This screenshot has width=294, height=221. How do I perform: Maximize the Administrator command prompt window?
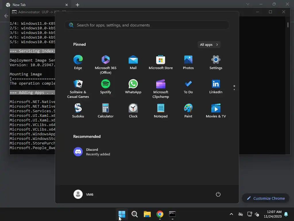(x=270, y=12)
